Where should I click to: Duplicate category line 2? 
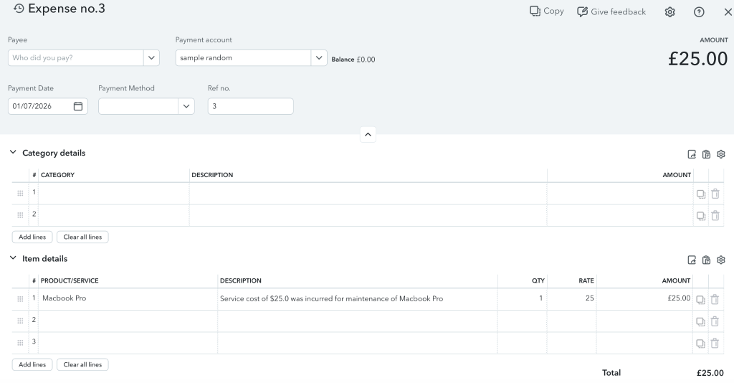coord(701,216)
